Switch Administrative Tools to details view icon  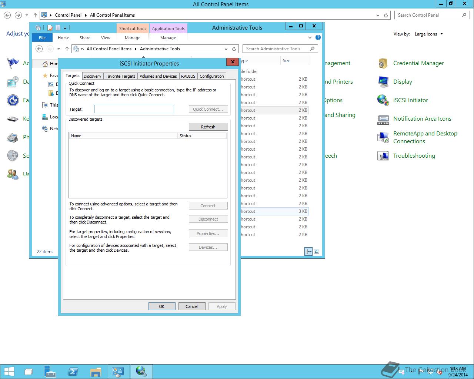[x=308, y=251]
